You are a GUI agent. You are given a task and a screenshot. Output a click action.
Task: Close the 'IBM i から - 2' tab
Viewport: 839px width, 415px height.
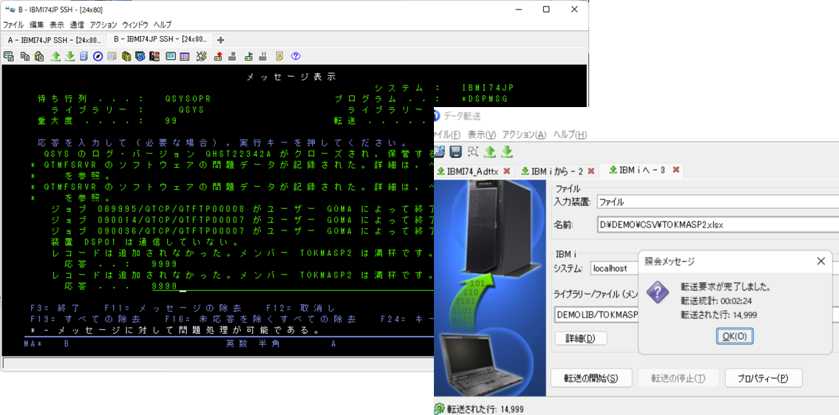[x=591, y=171]
